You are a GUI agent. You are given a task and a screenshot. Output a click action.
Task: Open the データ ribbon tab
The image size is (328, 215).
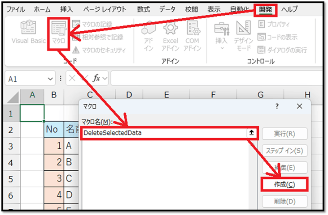(167, 9)
